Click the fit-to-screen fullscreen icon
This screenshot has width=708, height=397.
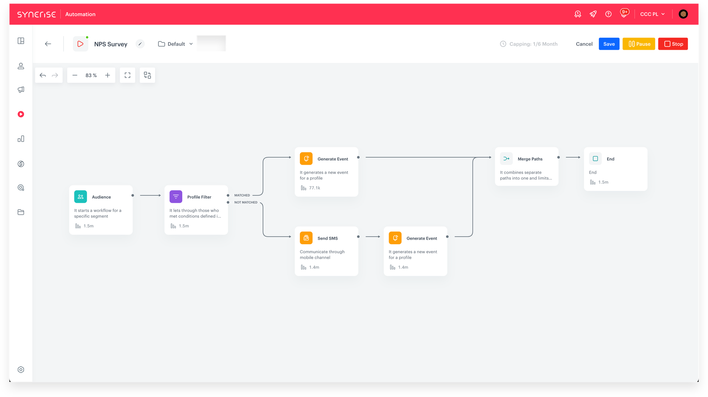pyautogui.click(x=127, y=75)
